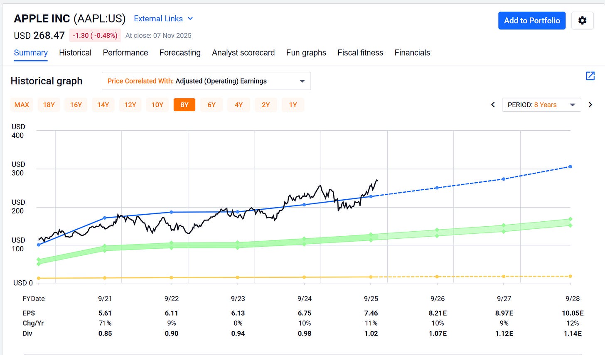Image resolution: width=605 pixels, height=355 pixels.
Task: Go to next period arrow
Action: pos(590,105)
